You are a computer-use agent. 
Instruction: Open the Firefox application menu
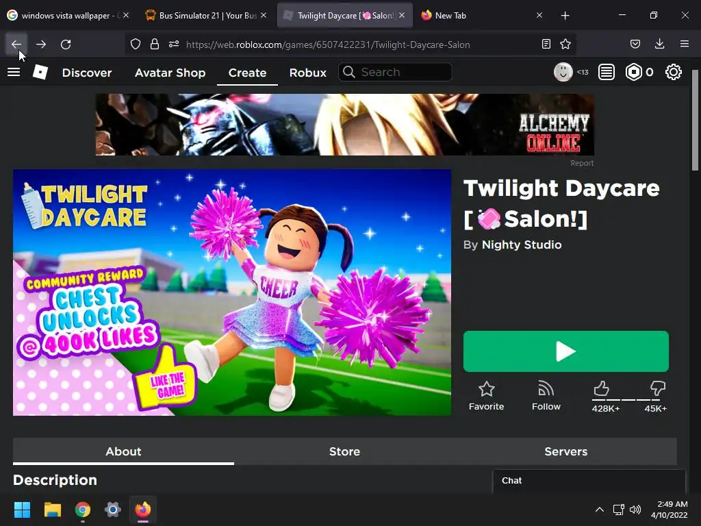coord(685,44)
